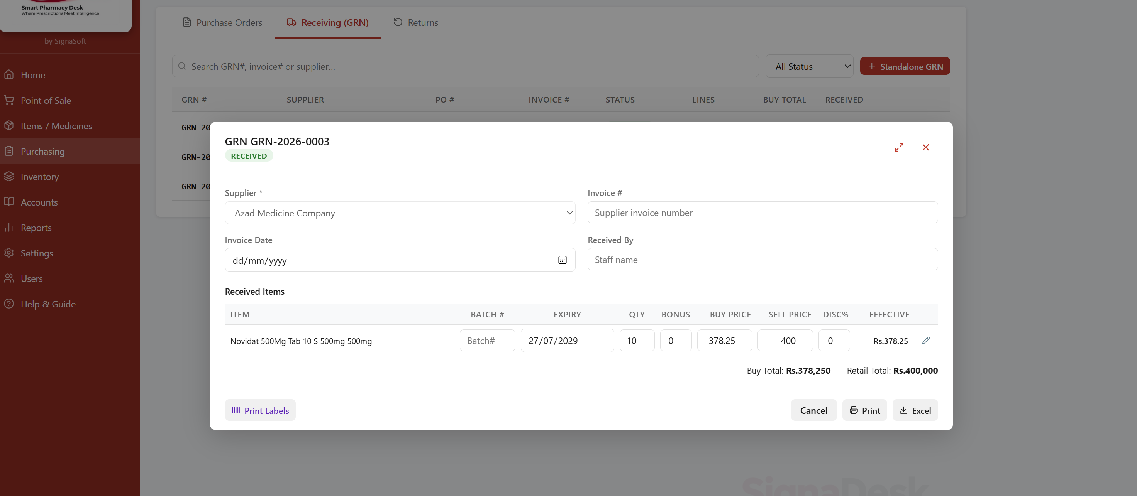Open the All Status filter dropdown
Viewport: 1137px width, 496px height.
pos(809,67)
